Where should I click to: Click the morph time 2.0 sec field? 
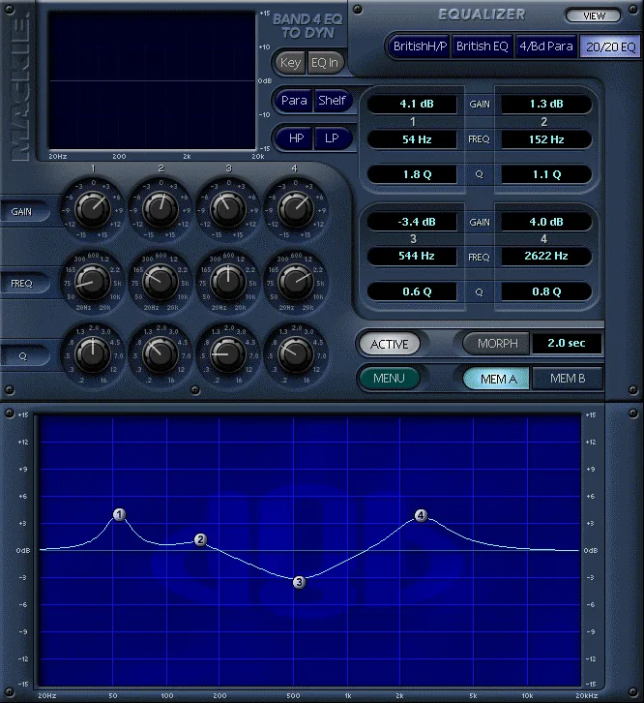pyautogui.click(x=566, y=343)
